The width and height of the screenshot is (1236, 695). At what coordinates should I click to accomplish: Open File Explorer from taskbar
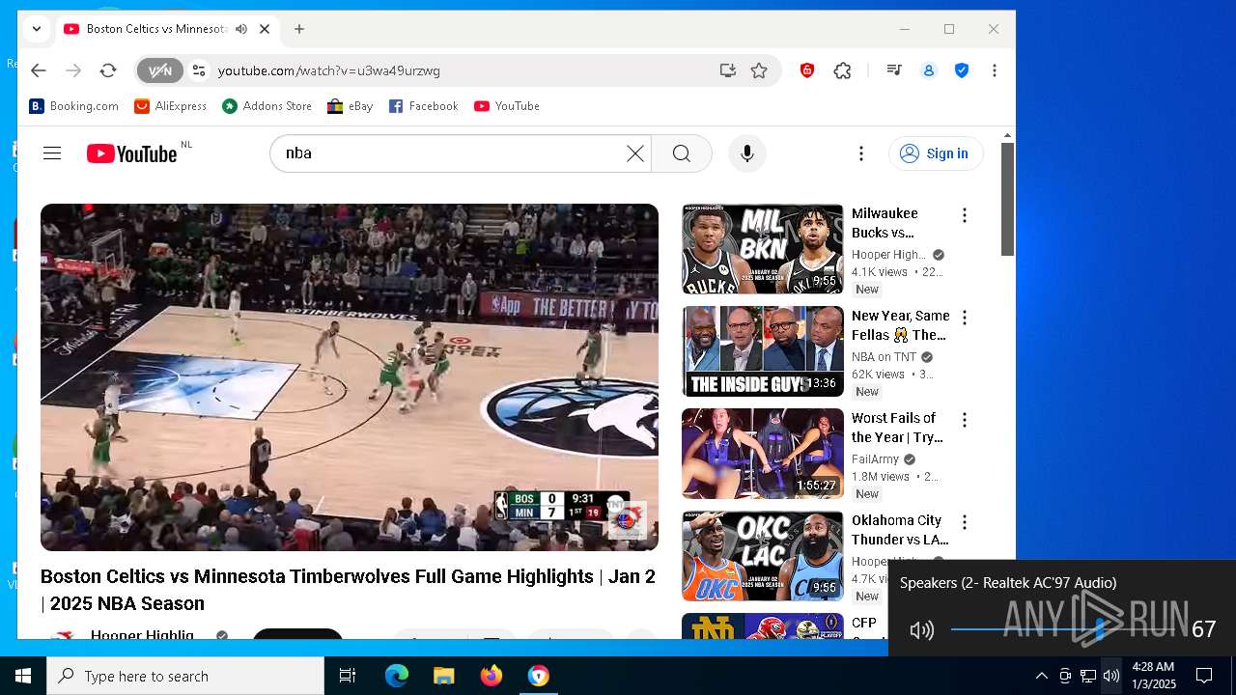443,676
